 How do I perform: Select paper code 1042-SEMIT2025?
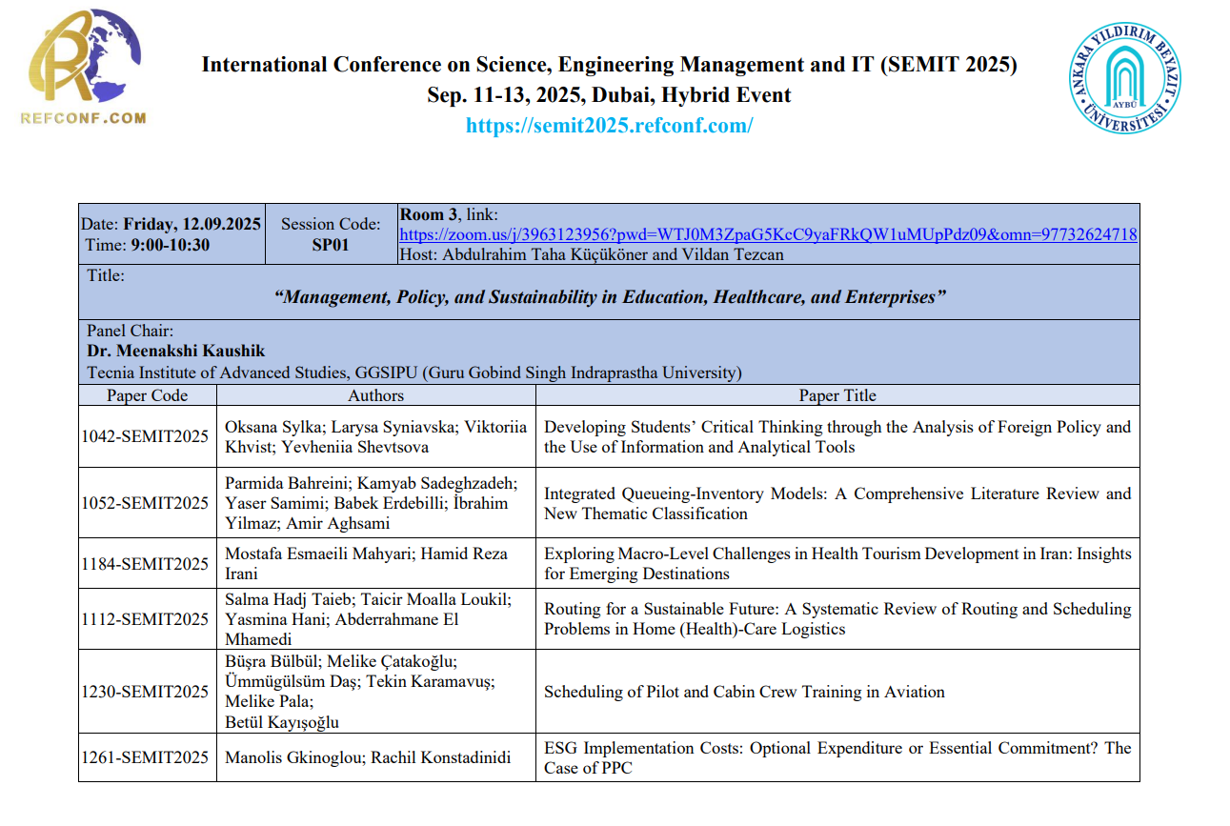(145, 437)
